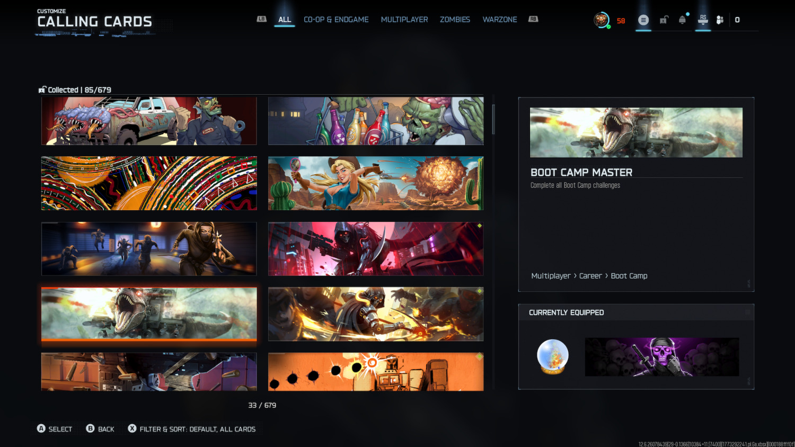Click the SELECT button label
Image resolution: width=795 pixels, height=447 pixels.
[60, 429]
